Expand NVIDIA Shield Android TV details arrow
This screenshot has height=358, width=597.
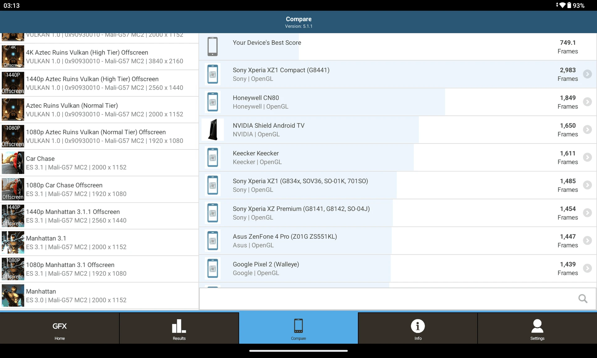point(587,129)
